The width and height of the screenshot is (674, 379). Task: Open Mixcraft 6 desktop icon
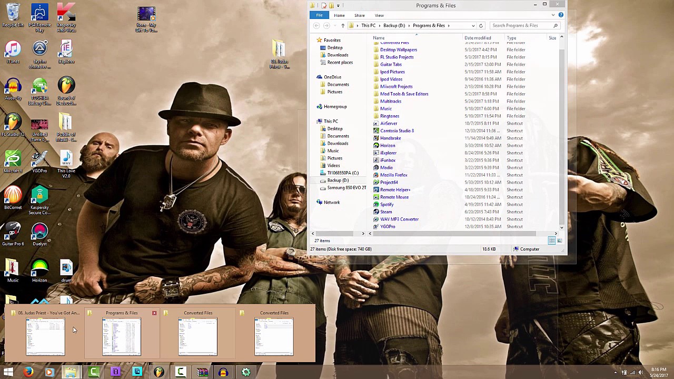coord(13,161)
